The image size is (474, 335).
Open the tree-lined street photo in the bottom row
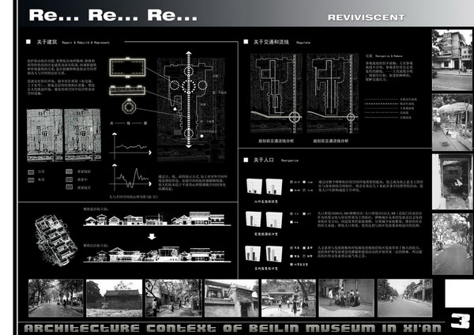click(x=55, y=298)
